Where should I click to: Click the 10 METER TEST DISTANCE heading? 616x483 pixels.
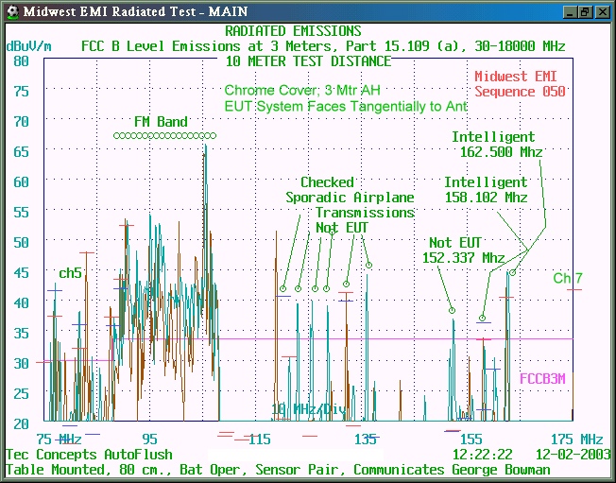click(x=308, y=61)
